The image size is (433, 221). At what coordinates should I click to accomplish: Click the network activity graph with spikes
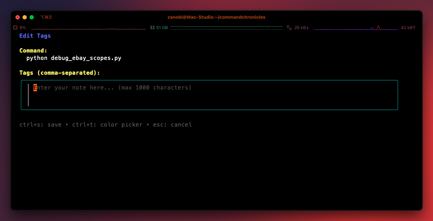coord(356,27)
